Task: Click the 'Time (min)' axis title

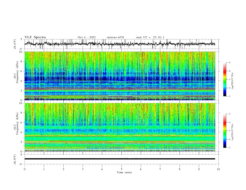Action: pos(124,172)
